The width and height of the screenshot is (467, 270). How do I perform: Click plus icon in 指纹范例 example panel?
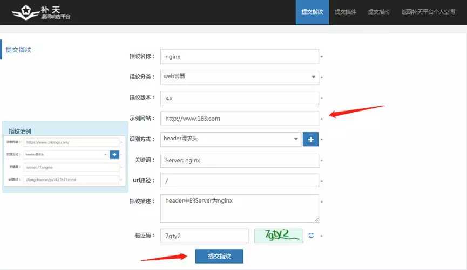point(114,155)
